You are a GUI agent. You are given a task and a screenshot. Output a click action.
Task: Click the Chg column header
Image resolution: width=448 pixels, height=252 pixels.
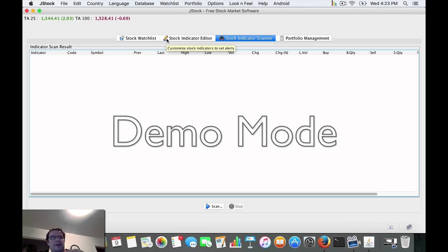coord(262,52)
